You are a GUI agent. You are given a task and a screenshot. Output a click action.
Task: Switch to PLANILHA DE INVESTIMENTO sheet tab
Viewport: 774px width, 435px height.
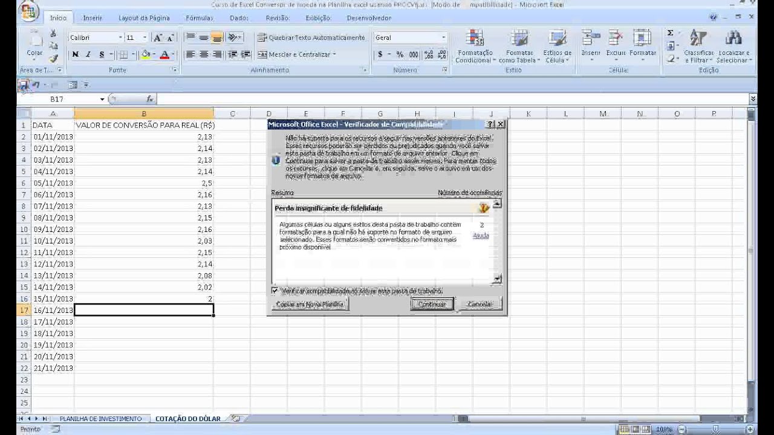(x=100, y=419)
